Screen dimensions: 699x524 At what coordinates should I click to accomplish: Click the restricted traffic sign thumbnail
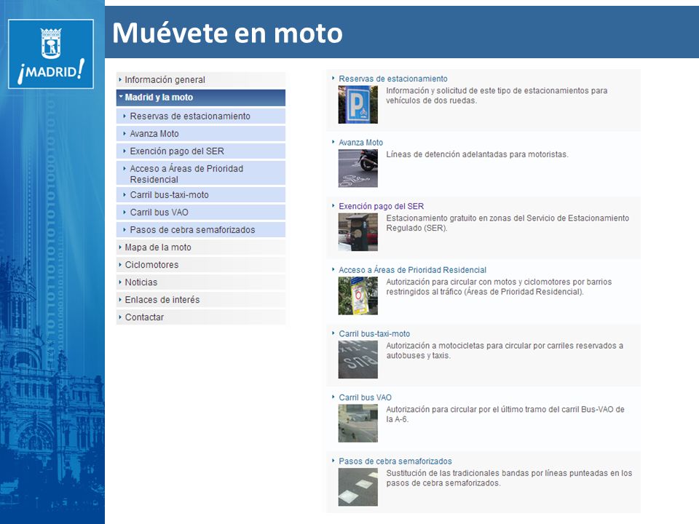click(x=358, y=296)
